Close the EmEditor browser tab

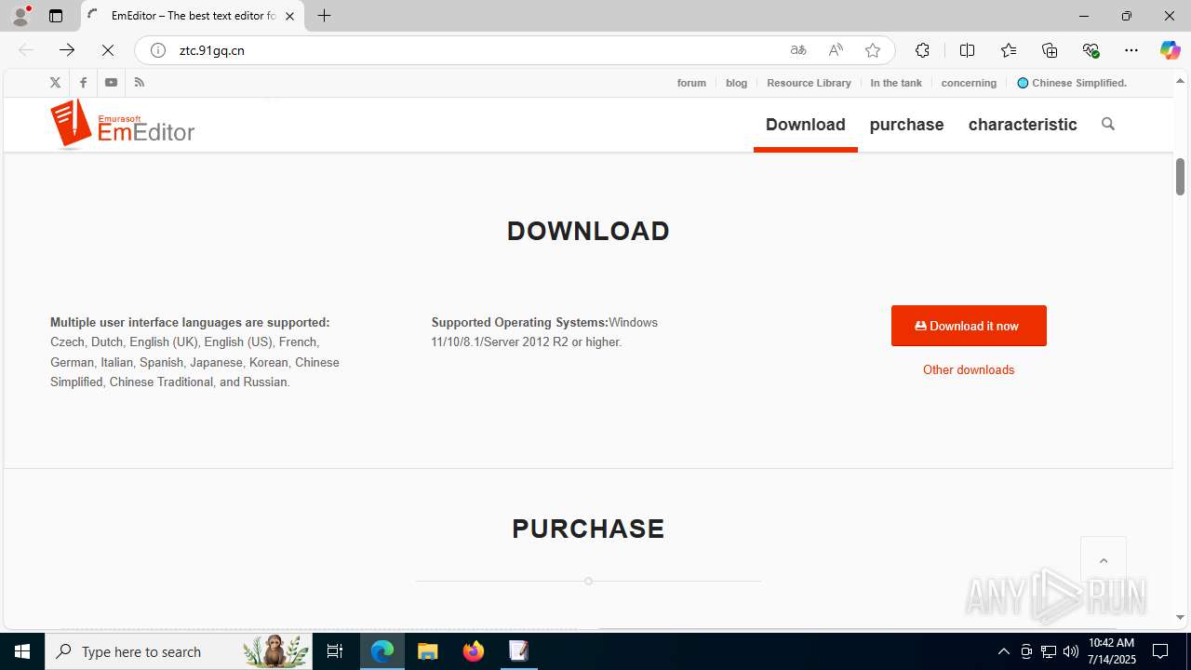tap(289, 16)
